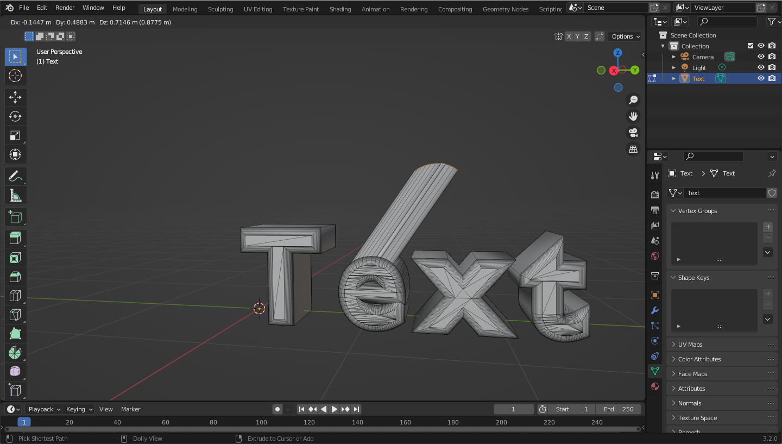Choose the Move tool
This screenshot has height=444, width=782.
(x=16, y=97)
